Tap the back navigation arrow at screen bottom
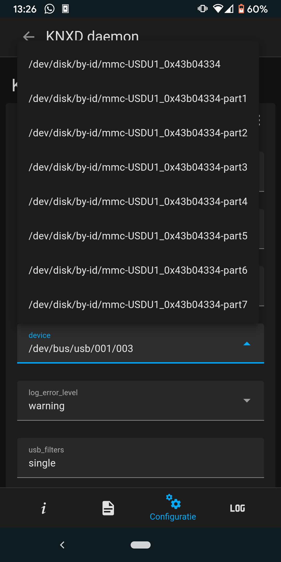The height and width of the screenshot is (562, 281). pyautogui.click(x=62, y=545)
